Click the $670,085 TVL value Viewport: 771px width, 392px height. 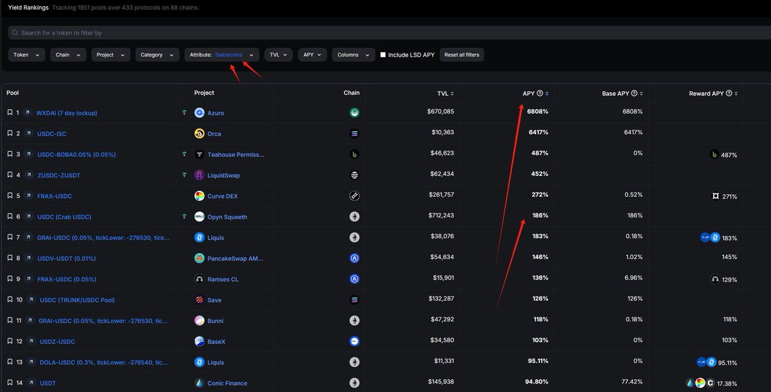tap(440, 112)
